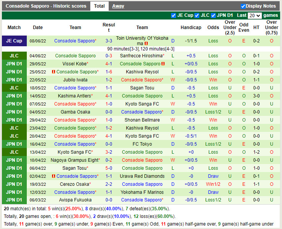Click red card icon beside Toin University Of Yokohama
282x229 pixels.
(x=146, y=44)
